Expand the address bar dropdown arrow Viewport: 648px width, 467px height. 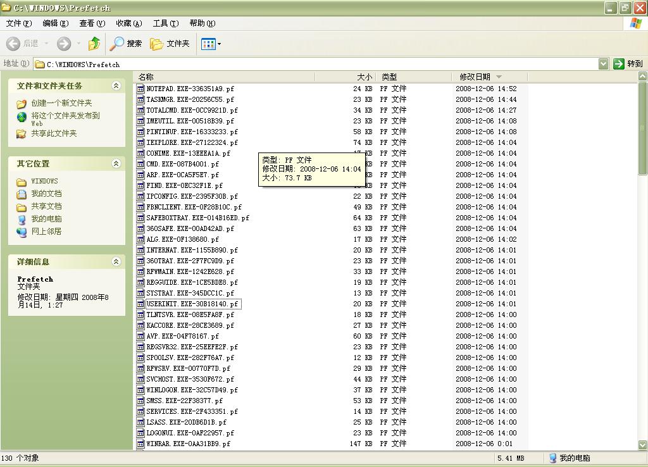pyautogui.click(x=603, y=64)
